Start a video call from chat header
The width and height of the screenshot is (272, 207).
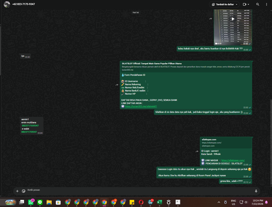[244, 4]
